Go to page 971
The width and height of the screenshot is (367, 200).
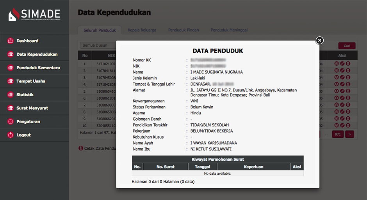(338, 134)
